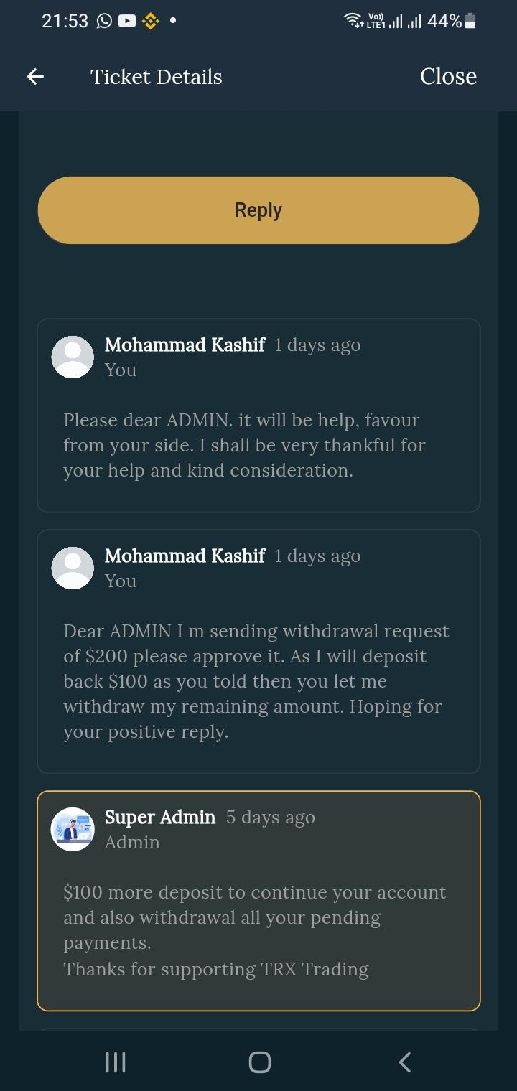Tap the 21:53 clock in status bar

65,22
